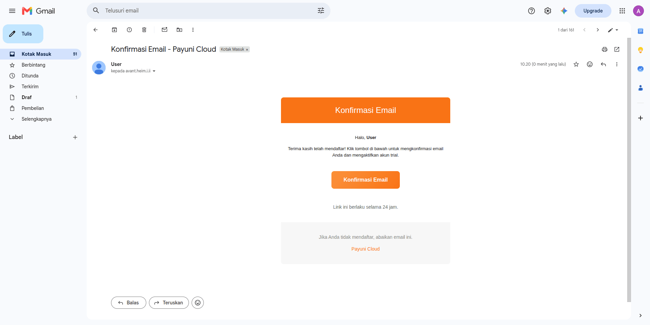
Task: Open Kotak Masuk folder
Action: (41, 54)
